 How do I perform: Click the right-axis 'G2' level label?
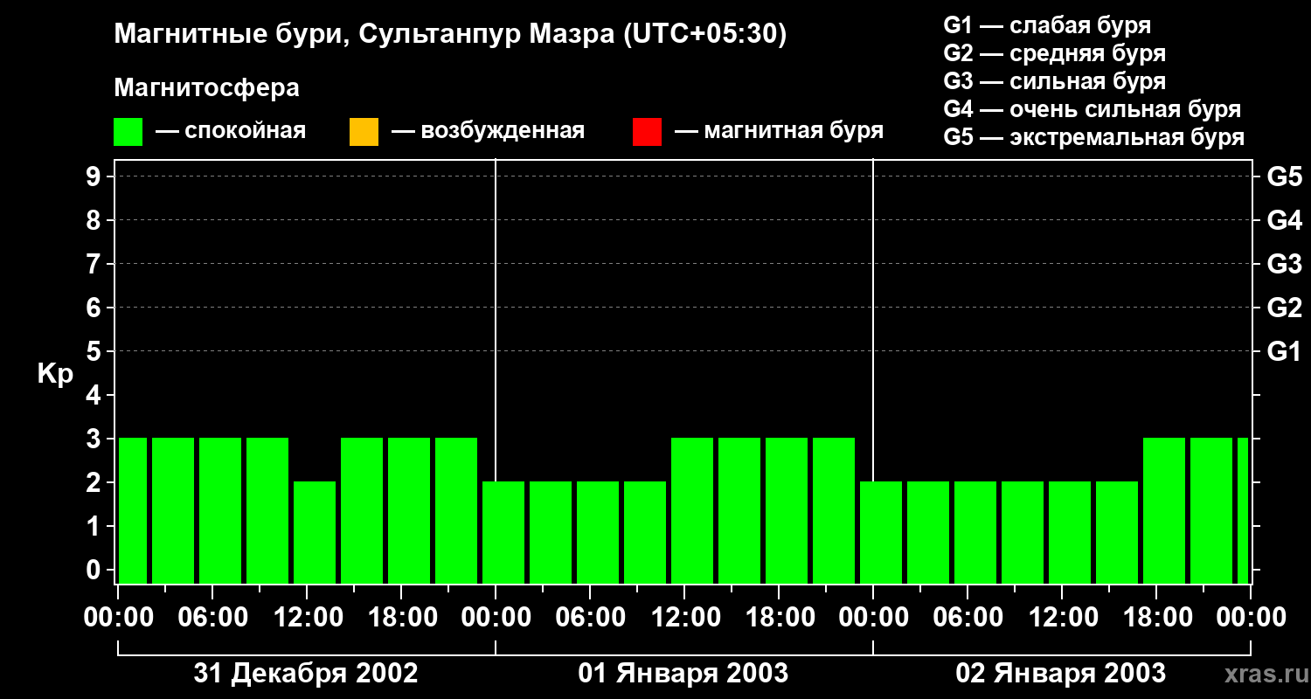[1285, 308]
